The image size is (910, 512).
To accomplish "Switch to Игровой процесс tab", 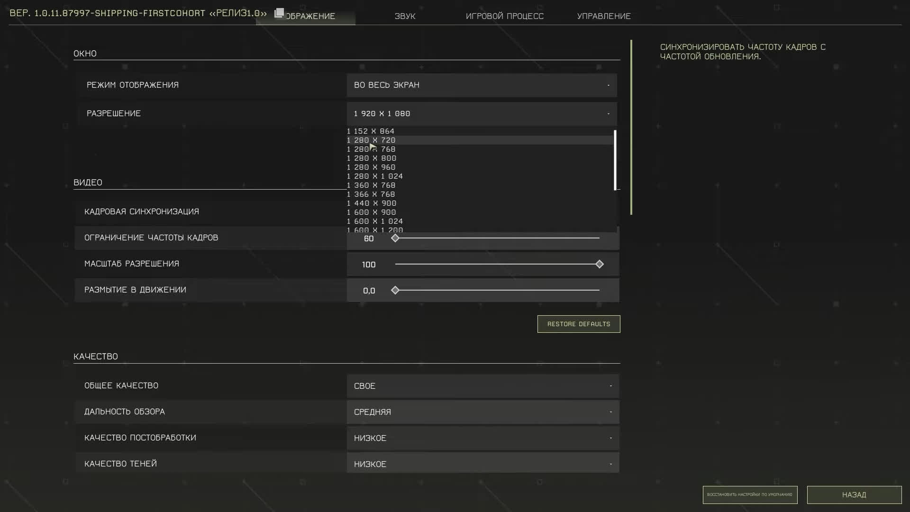I will (x=504, y=16).
